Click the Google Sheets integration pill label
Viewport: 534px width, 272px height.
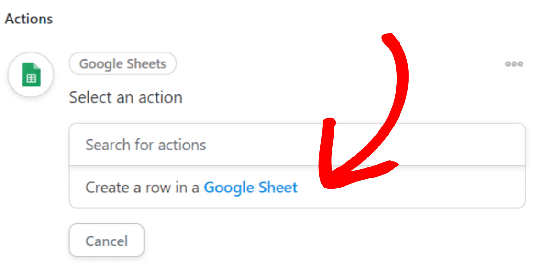point(122,63)
